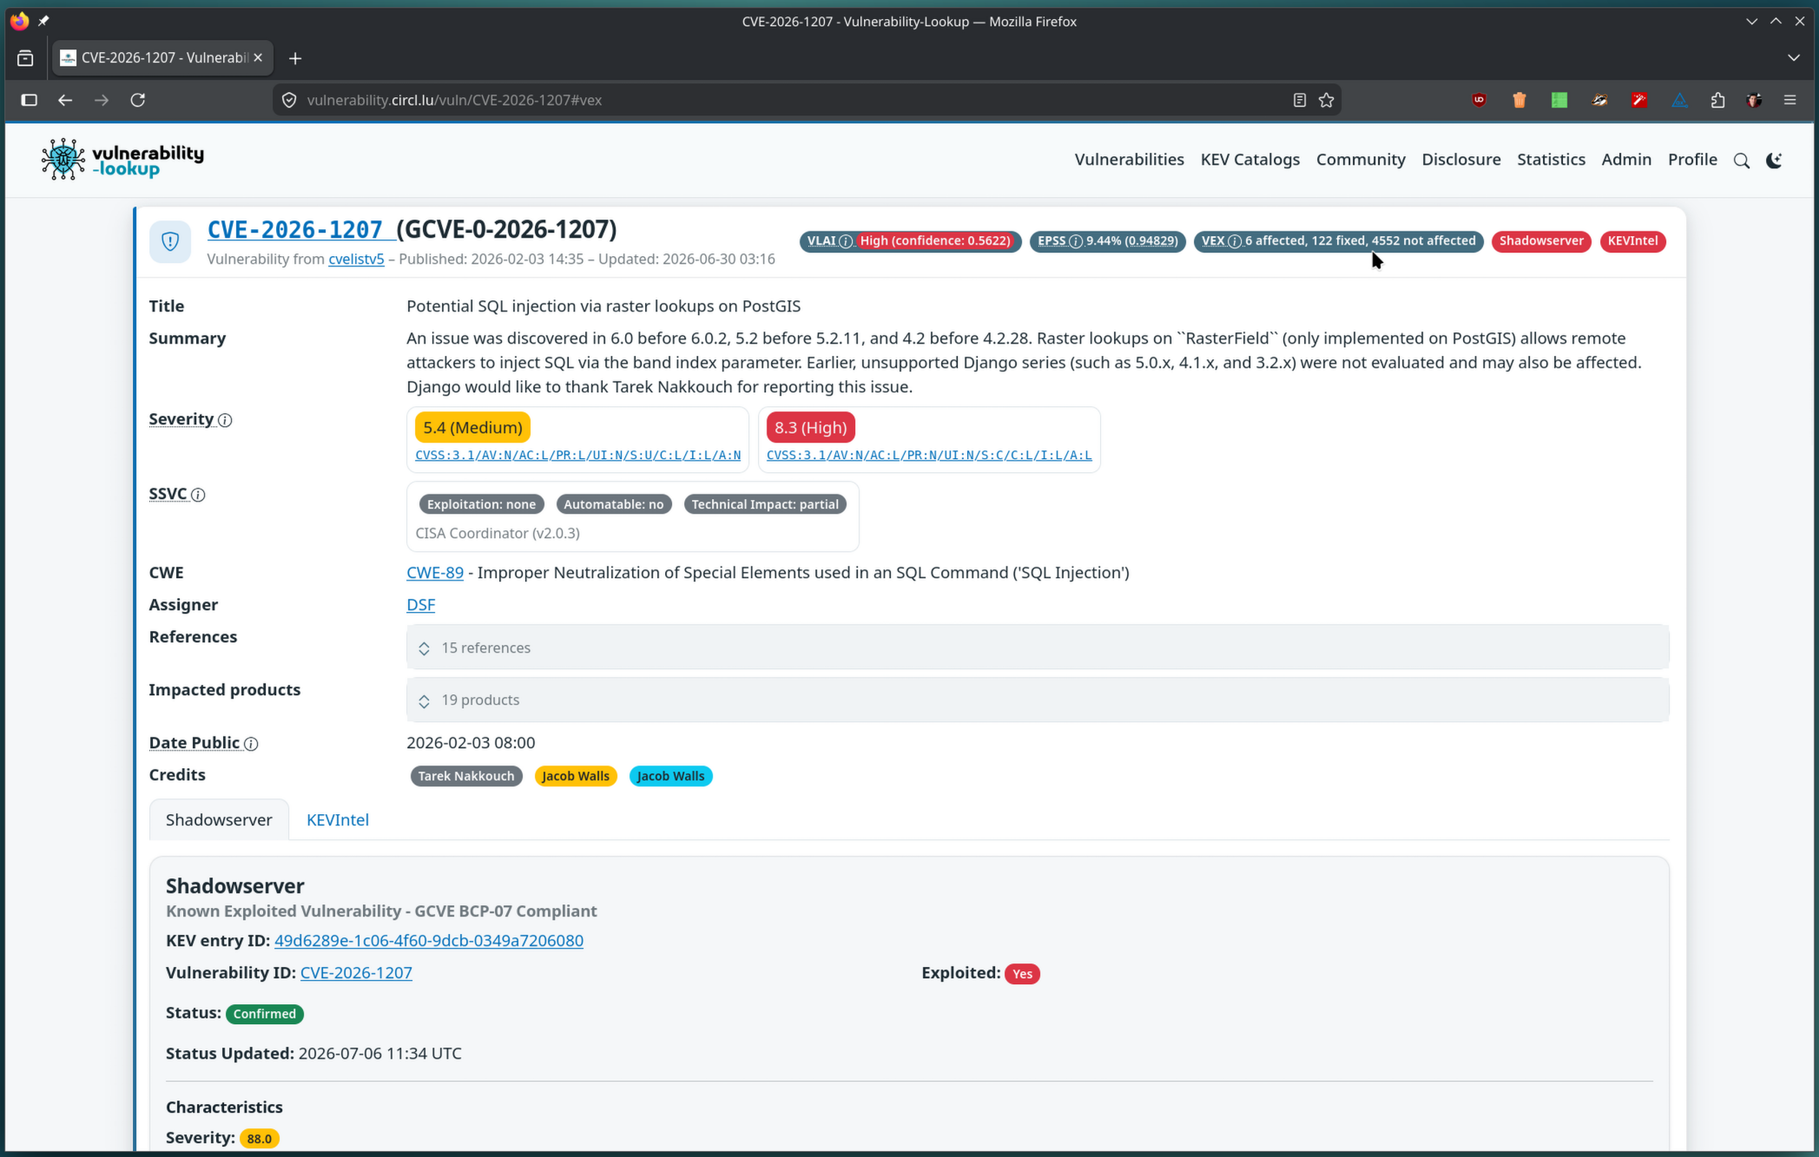Open KEV Catalogs in navigation

1249,160
